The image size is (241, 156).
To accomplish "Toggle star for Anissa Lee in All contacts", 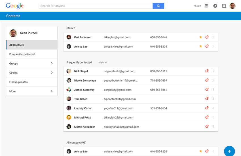I will (x=201, y=151).
